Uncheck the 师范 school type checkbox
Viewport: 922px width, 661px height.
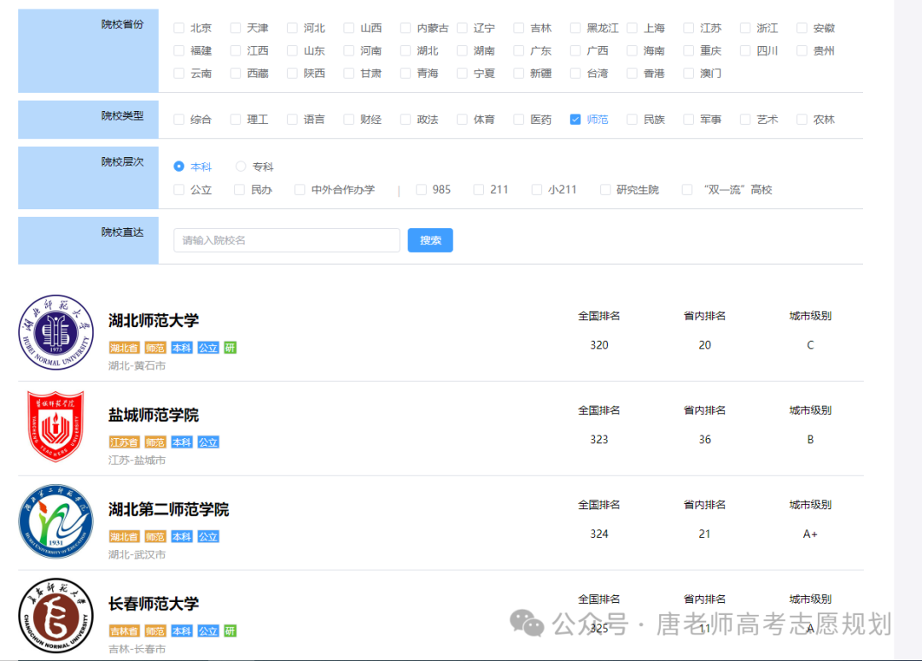click(575, 120)
